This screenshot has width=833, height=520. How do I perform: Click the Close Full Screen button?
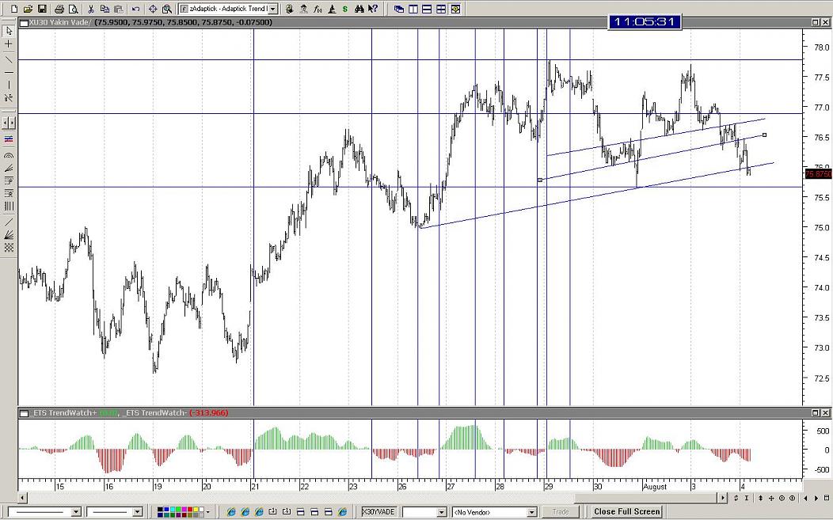[626, 512]
